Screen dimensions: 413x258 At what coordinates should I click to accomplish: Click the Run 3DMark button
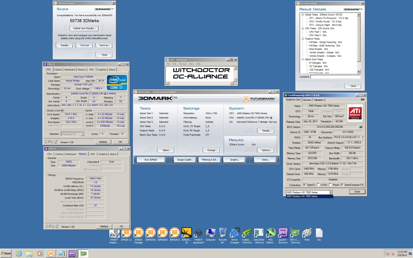pos(151,160)
